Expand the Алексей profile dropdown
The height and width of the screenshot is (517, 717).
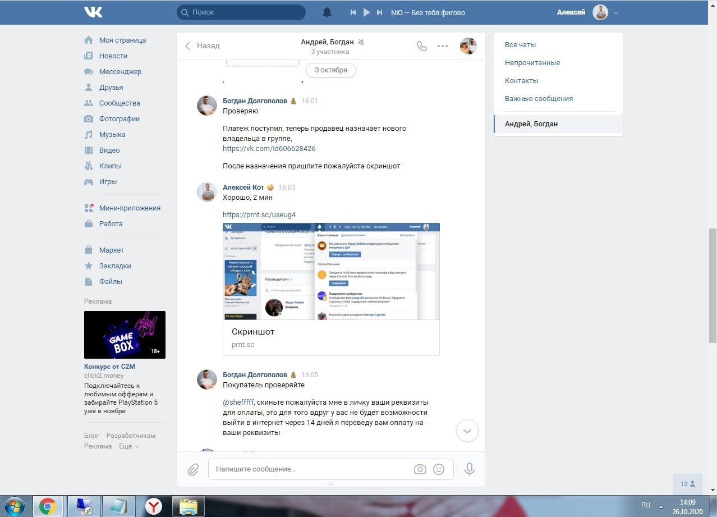pos(616,12)
